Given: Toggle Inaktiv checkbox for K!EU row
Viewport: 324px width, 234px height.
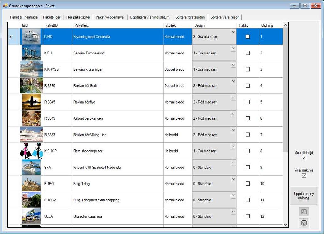Looking at the screenshot, I should tap(247, 53).
